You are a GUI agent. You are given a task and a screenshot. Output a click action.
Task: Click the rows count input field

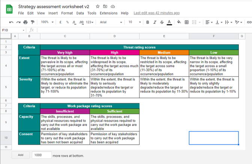[x=41, y=155]
